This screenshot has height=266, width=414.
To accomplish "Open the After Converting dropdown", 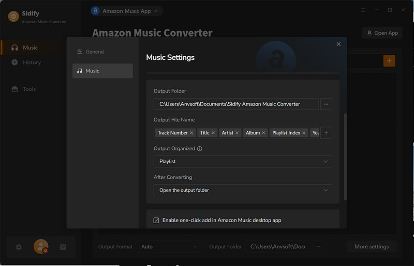I will click(x=243, y=190).
